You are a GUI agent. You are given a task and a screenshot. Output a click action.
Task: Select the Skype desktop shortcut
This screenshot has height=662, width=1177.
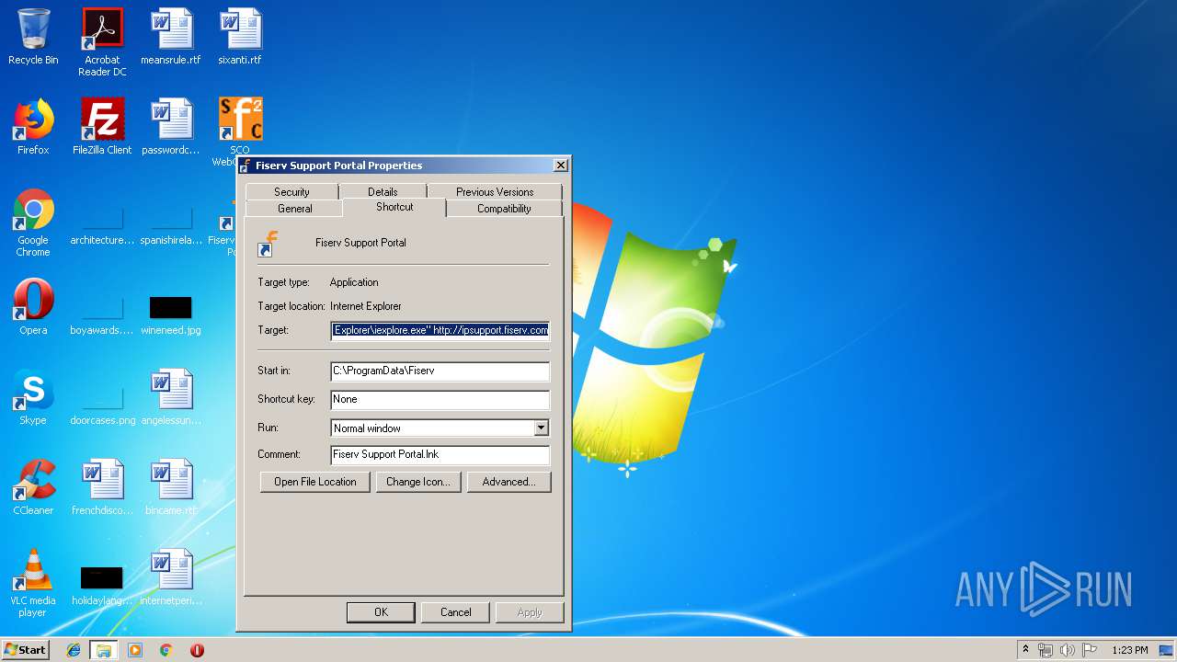click(x=33, y=397)
